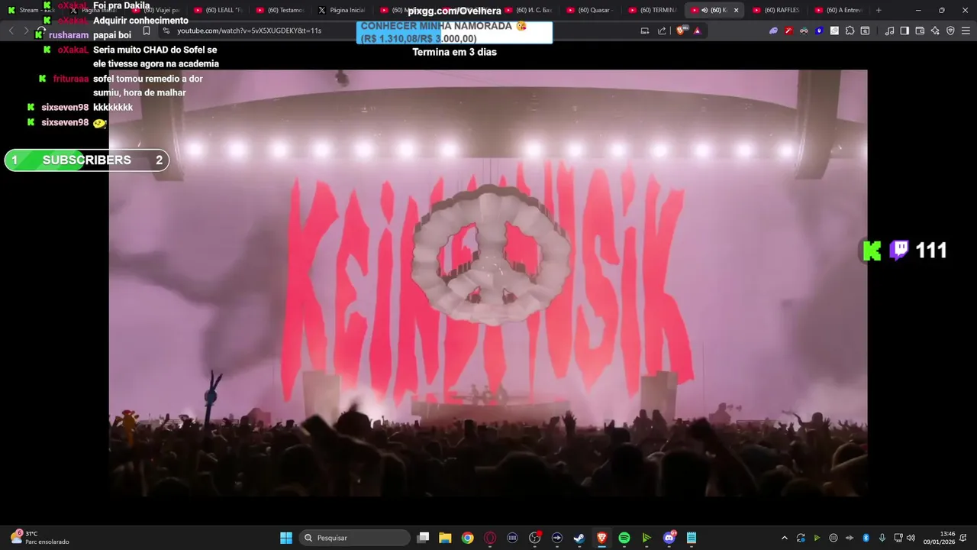Open Brave Rewards triangle icon
This screenshot has width=977, height=550.
[697, 31]
